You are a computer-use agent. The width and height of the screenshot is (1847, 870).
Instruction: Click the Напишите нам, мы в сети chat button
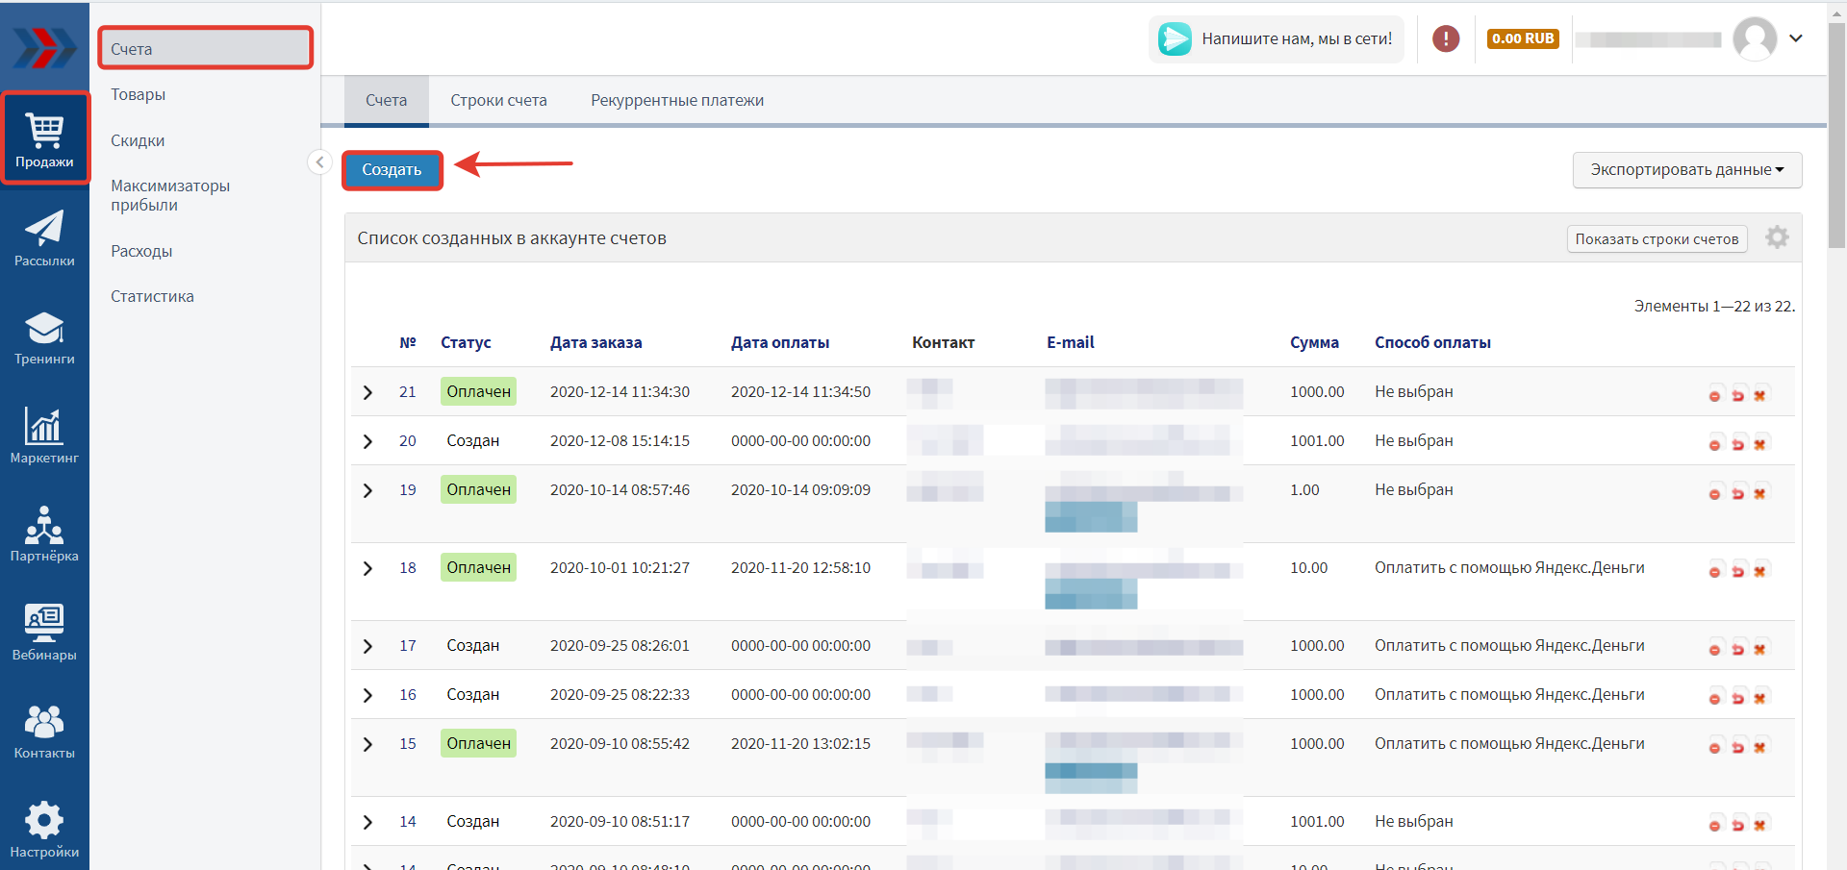point(1276,38)
